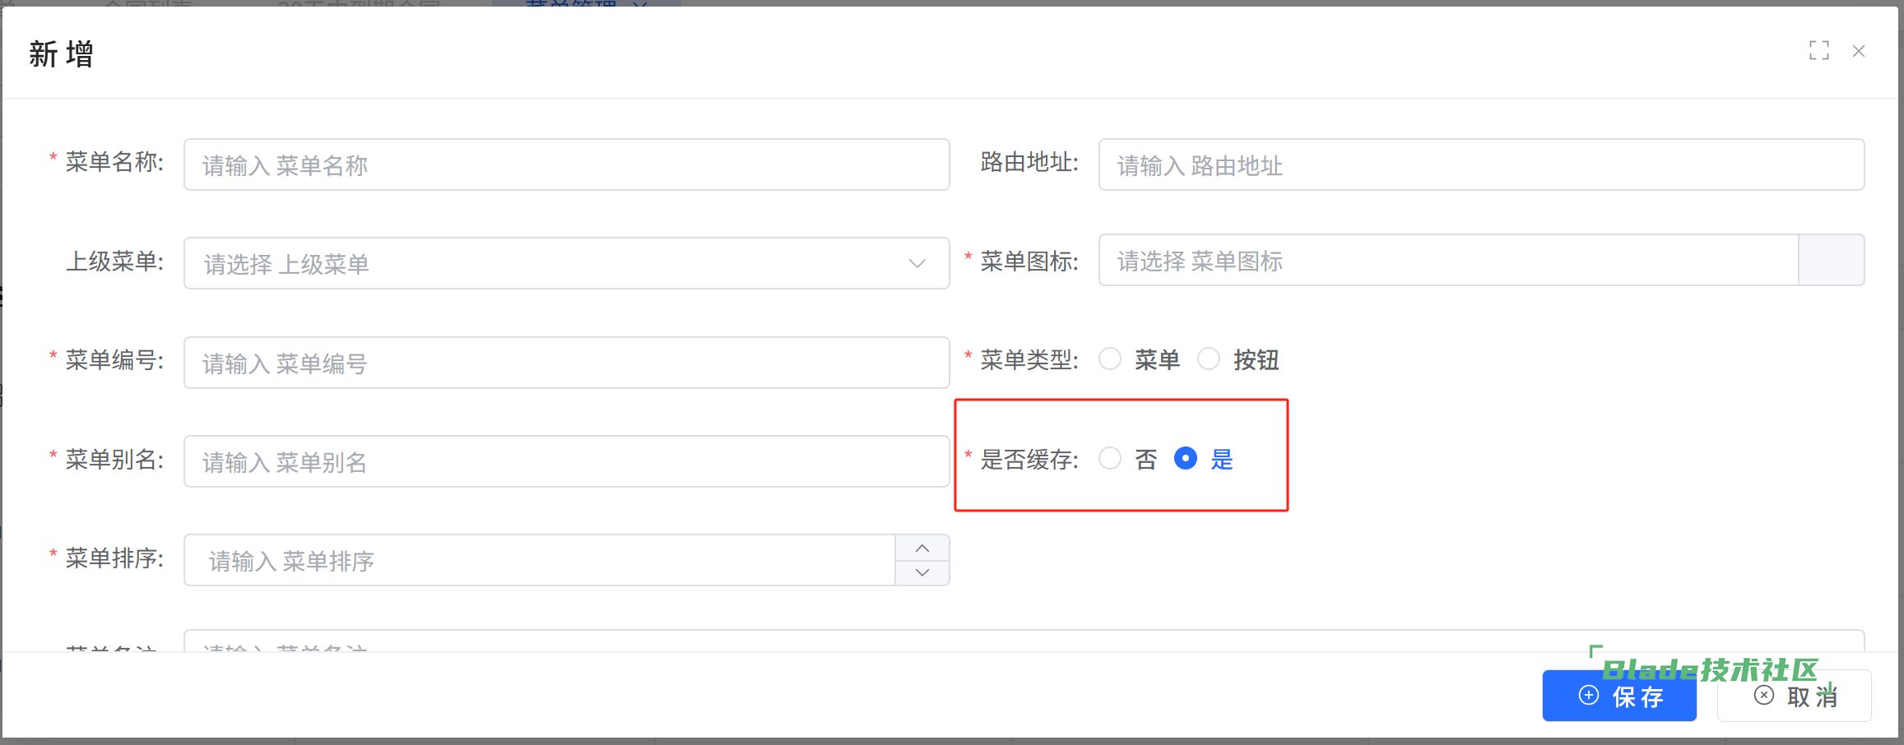Click the fullscreen icon in dialog header
Viewport: 1904px width, 745px height.
coord(1818,51)
